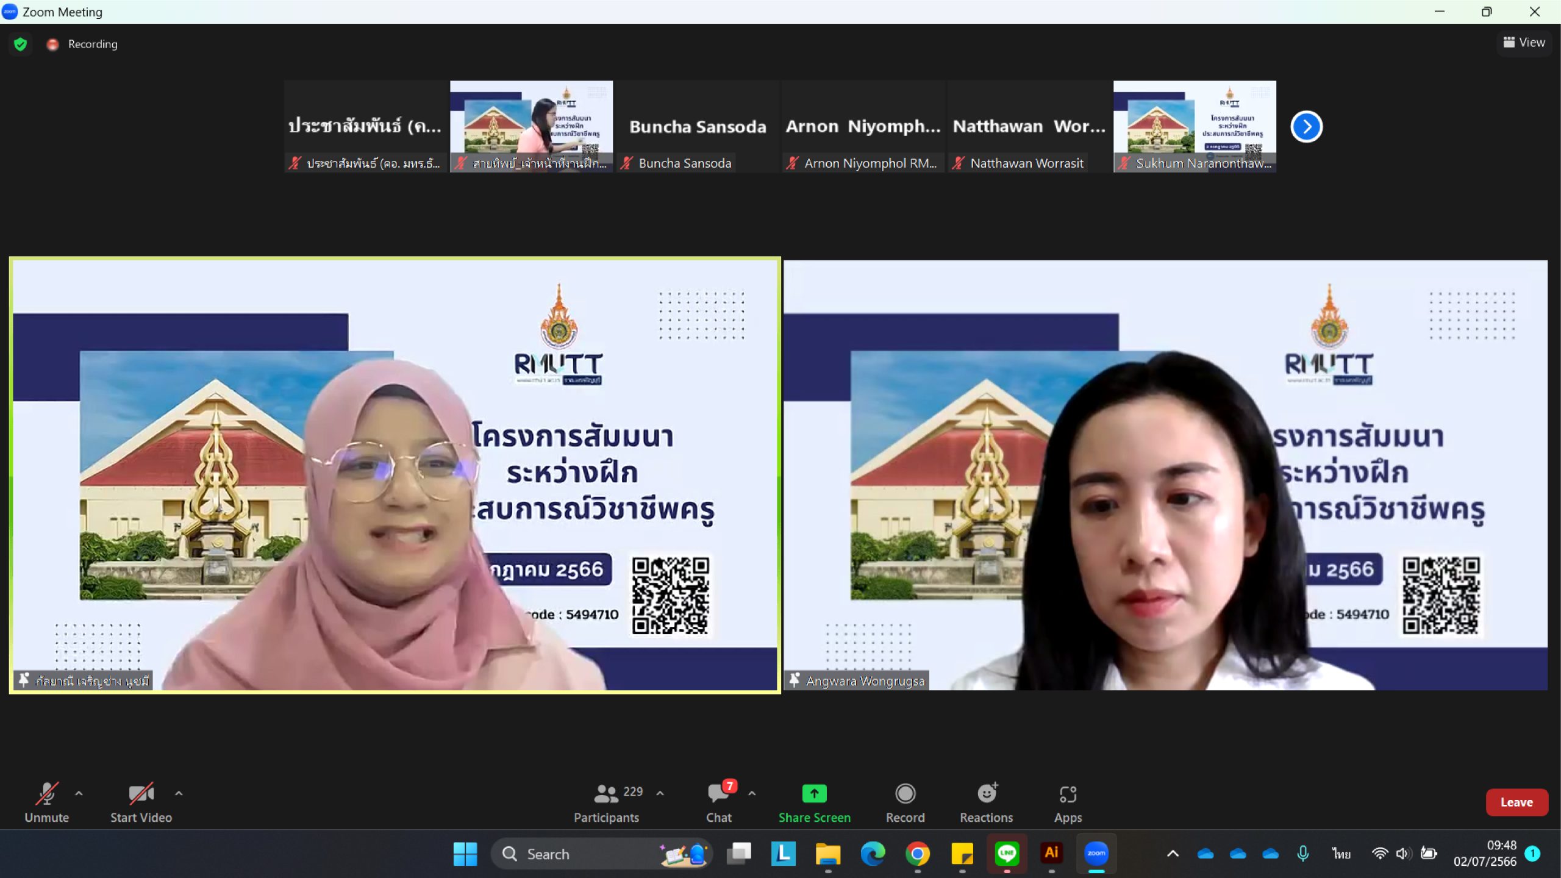Click the pink hijab speaker video panel

pos(395,475)
